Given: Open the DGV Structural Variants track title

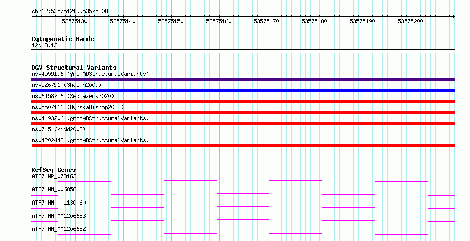Looking at the screenshot, I should click(x=74, y=68).
